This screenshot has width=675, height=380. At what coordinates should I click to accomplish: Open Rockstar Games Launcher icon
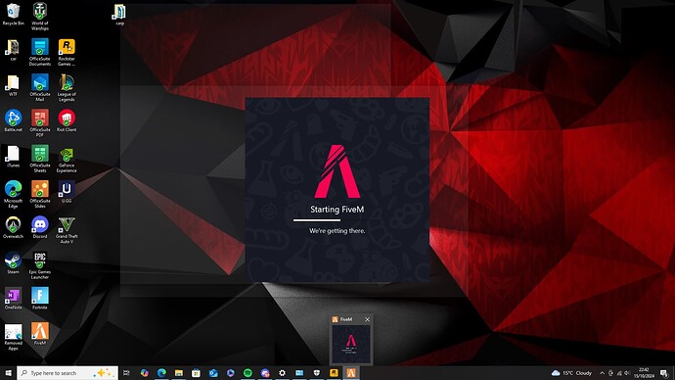[x=67, y=52]
